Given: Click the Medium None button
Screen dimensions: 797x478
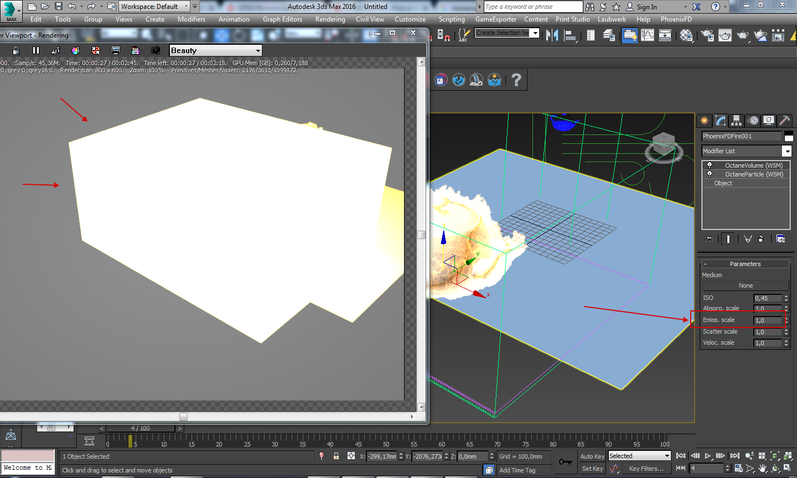Looking at the screenshot, I should click(746, 285).
